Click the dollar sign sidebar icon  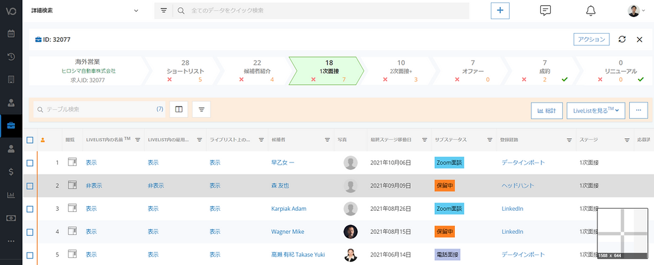click(x=11, y=172)
